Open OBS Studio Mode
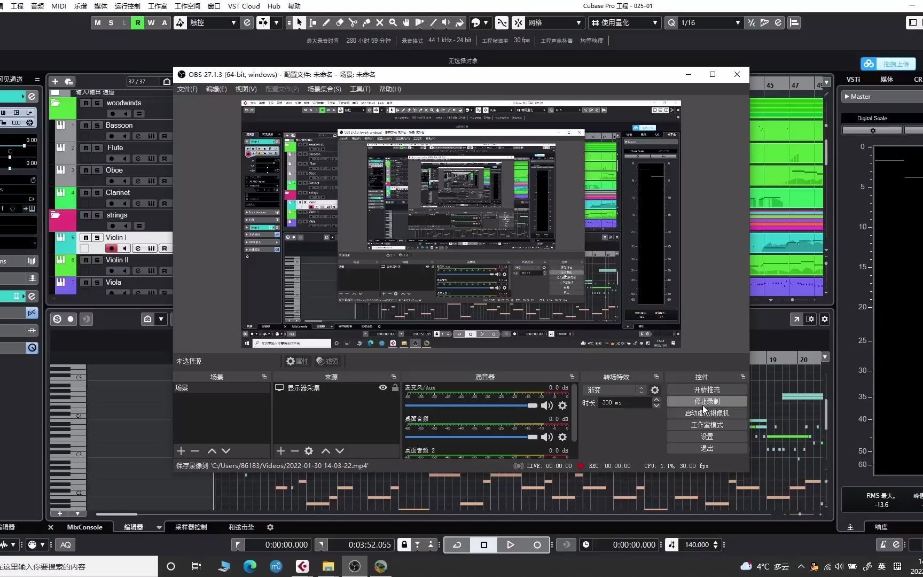 tap(707, 425)
